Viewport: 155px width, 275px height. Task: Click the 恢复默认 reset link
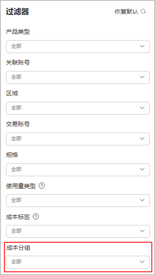[126, 12]
